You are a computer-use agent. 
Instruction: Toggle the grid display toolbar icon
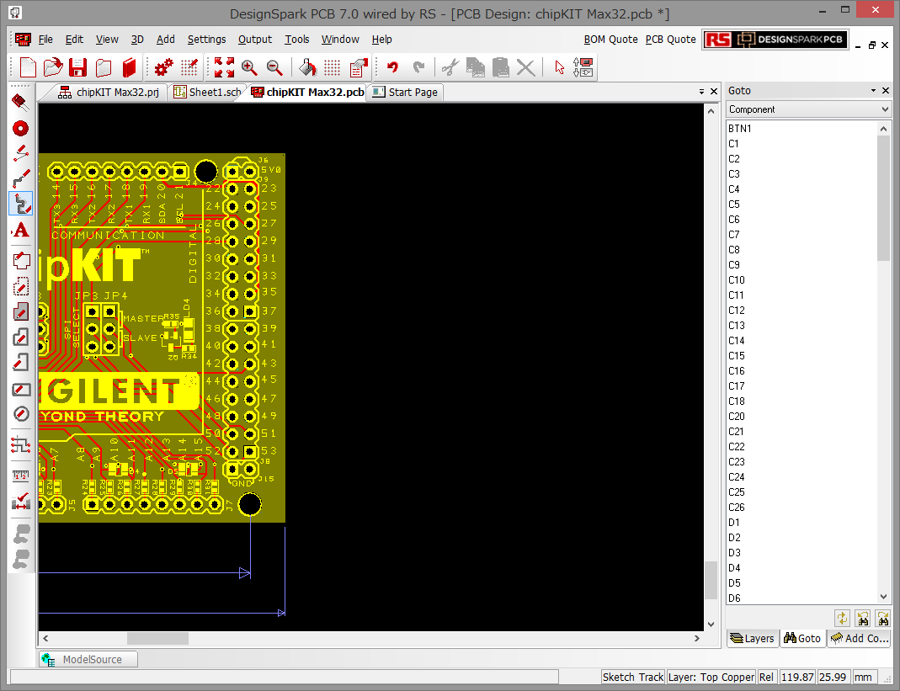(332, 67)
